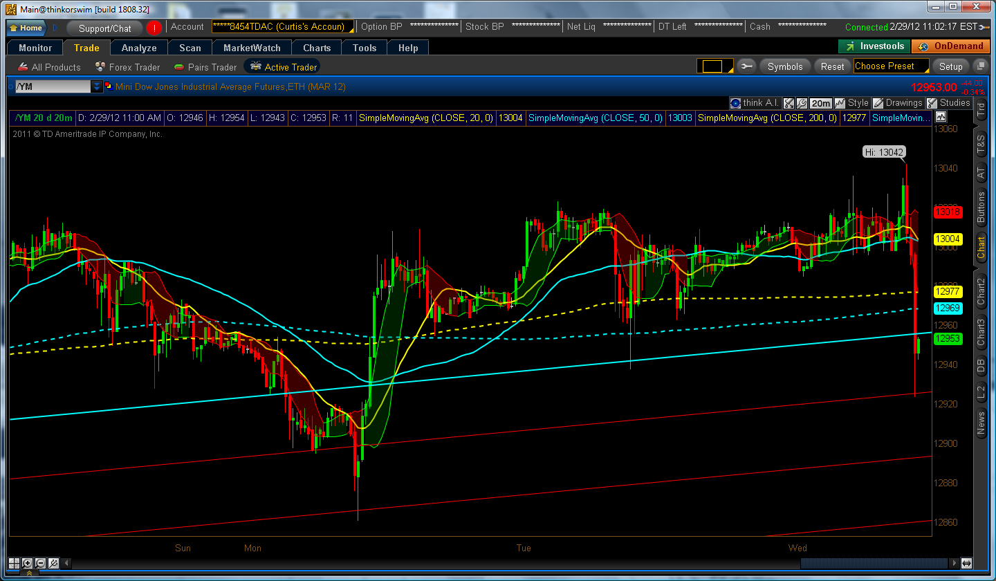The width and height of the screenshot is (996, 581).
Task: Click the thinkorswim app icon in title bar
Action: coord(11,9)
